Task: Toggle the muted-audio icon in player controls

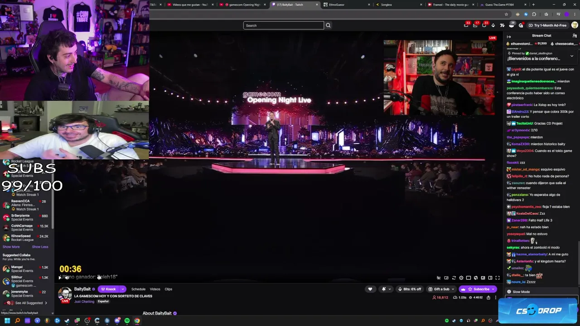Action: [439, 278]
